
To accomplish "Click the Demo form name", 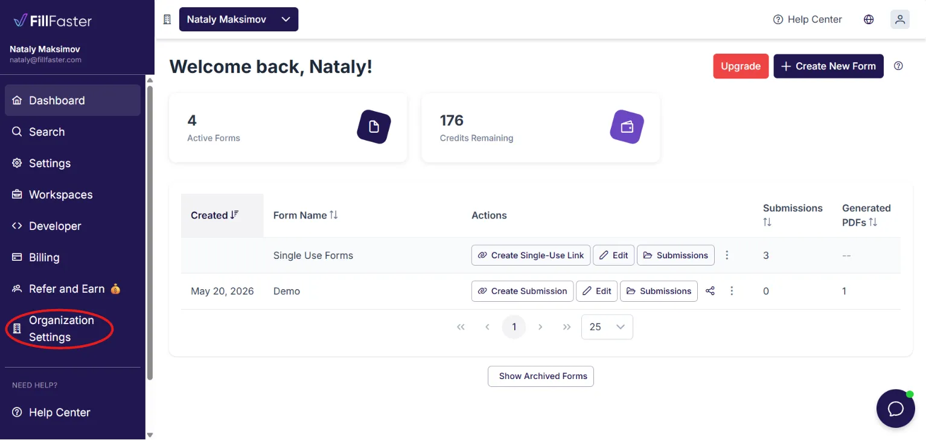I will click(x=287, y=291).
